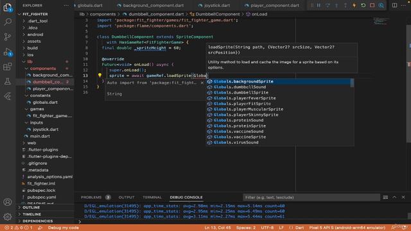Image resolution: width=411 pixels, height=231 pixels.
Task: Open main.dart in the explorer
Action: tap(40, 136)
